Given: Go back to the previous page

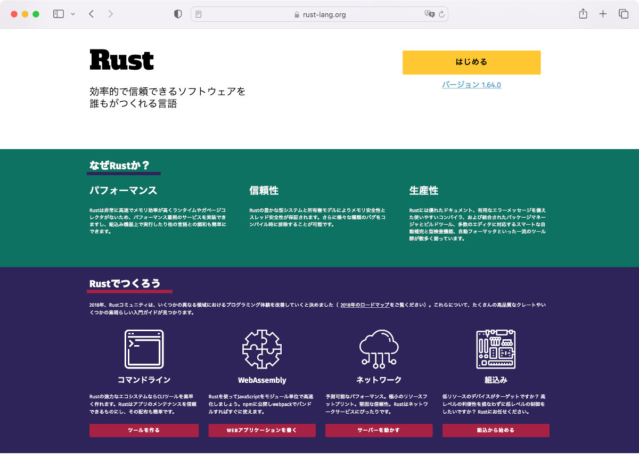Looking at the screenshot, I should click(x=92, y=14).
